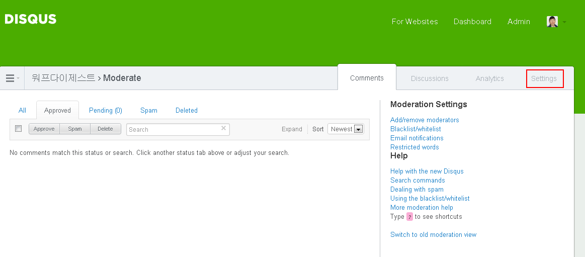Switch to the Discussions tab
The height and width of the screenshot is (257, 585).
coord(430,78)
